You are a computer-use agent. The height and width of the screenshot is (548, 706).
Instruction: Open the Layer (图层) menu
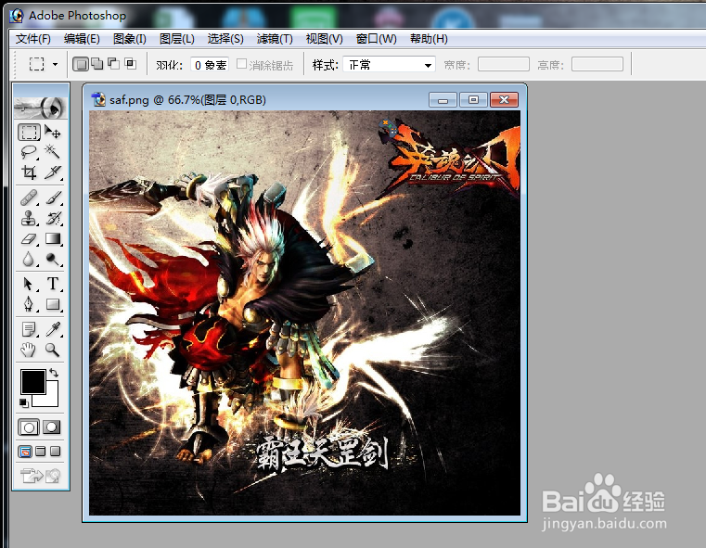click(176, 39)
